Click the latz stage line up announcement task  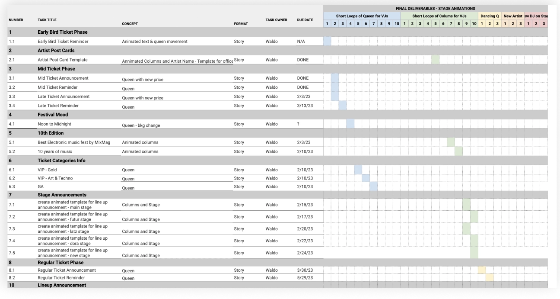(73, 229)
